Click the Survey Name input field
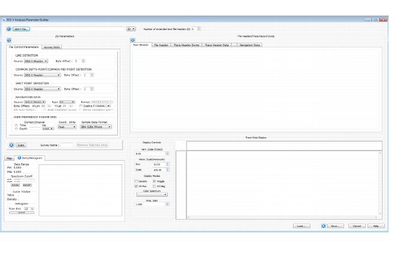Viewport: 394px width, 257px height. click(67, 145)
